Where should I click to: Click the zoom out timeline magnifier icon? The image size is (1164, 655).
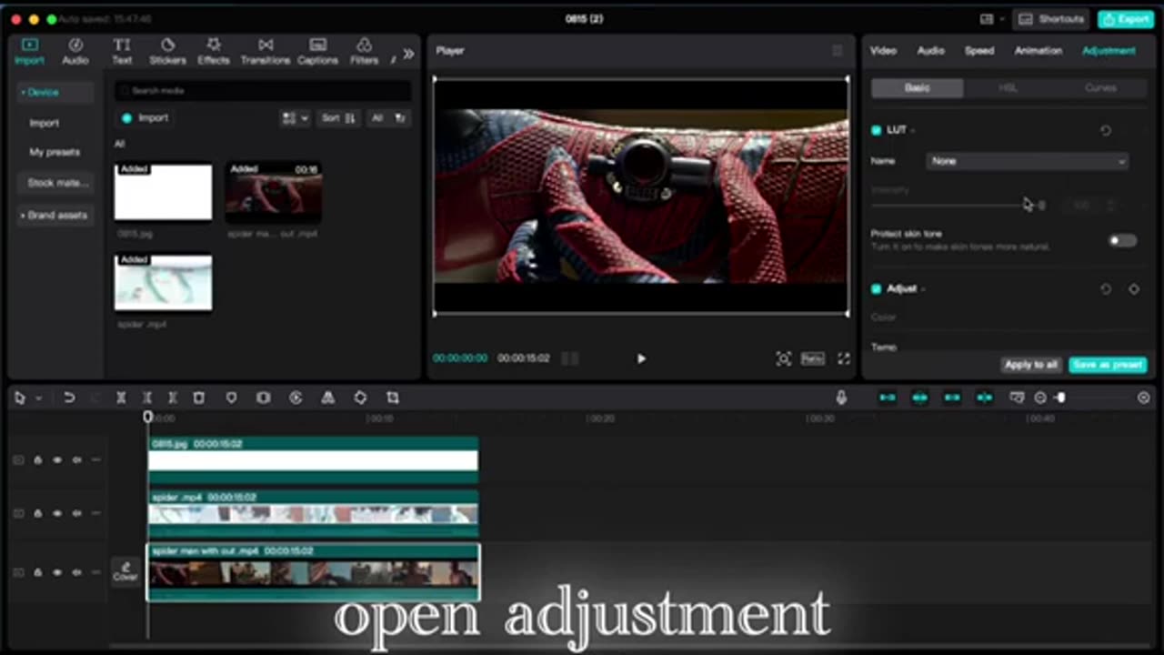coord(1040,398)
